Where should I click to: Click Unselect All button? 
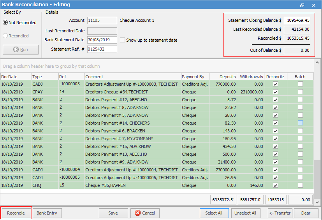(246, 213)
